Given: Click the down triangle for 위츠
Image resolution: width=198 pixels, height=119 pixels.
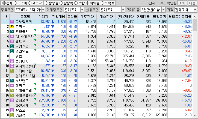Looking at the screenshot, I should (53, 56).
